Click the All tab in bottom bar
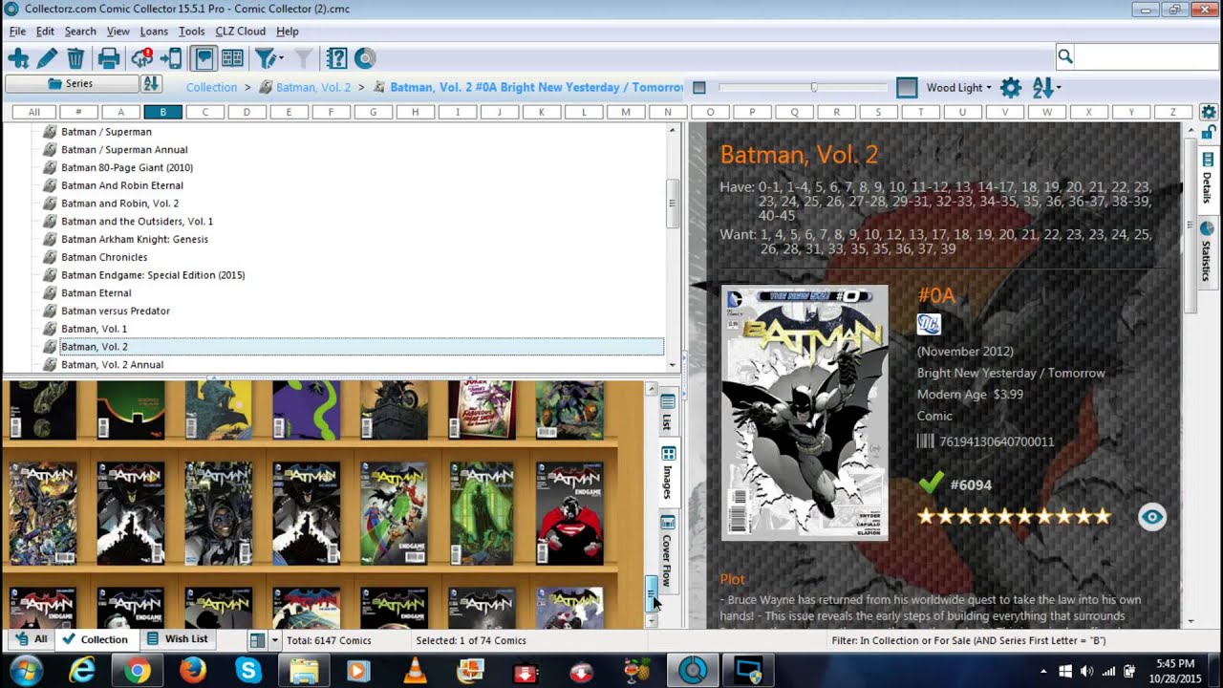This screenshot has width=1223, height=688. pyautogui.click(x=30, y=639)
